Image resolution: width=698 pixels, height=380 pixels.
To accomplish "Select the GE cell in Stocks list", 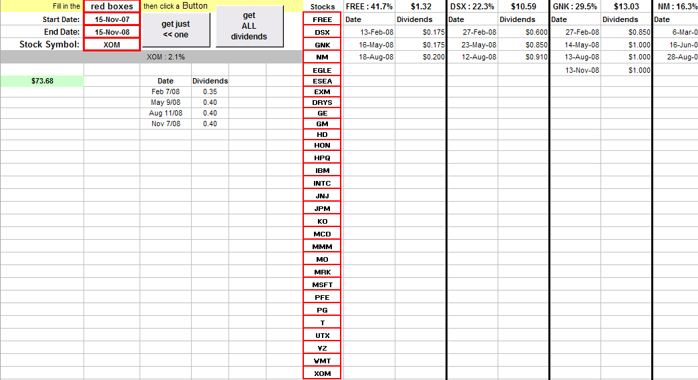I will [323, 113].
